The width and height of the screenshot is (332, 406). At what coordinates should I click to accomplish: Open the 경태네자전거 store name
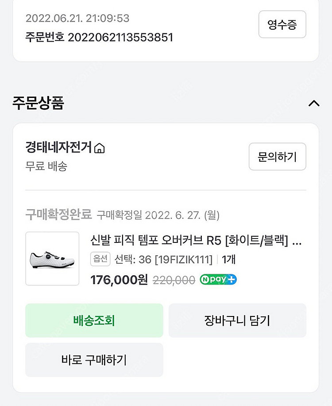point(58,148)
